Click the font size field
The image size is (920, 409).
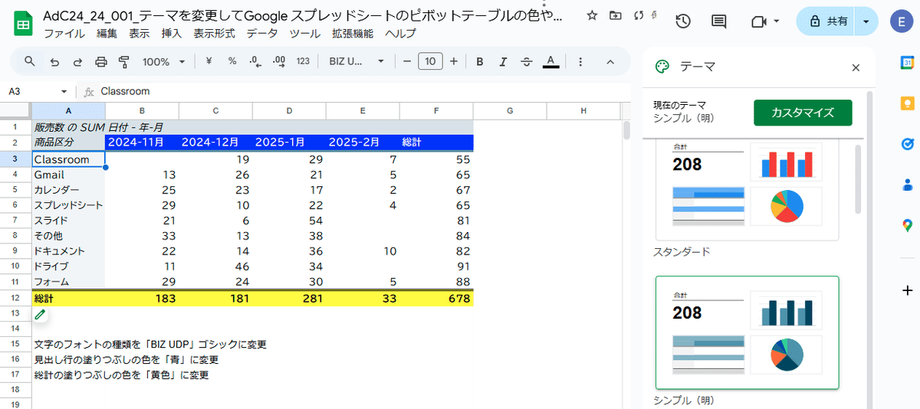click(431, 62)
